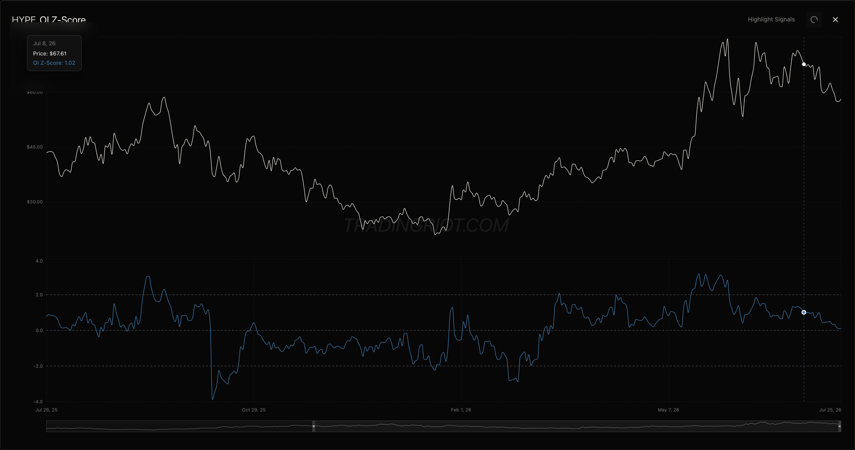The image size is (855, 450).
Task: Click the white price marker dot
Action: click(x=804, y=64)
